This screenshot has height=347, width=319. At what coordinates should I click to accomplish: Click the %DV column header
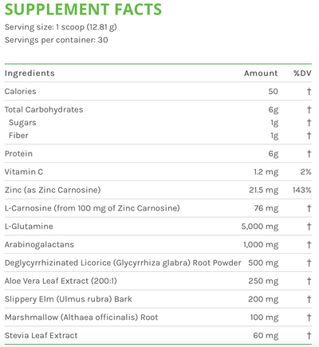(302, 73)
